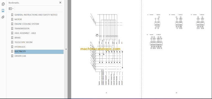Open the AXLE ASSEMBLY - AXLE bookmark

[x=25, y=33]
